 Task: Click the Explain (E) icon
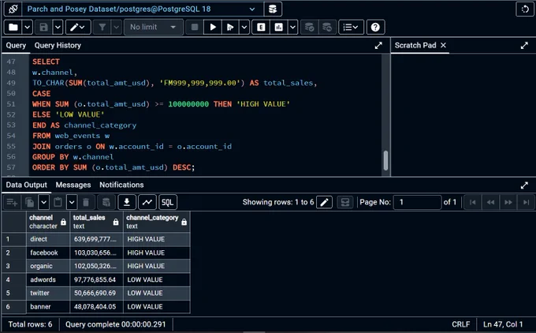pyautogui.click(x=261, y=27)
